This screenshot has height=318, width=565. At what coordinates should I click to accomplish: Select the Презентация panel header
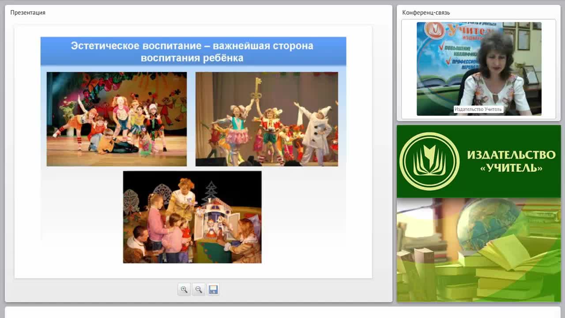click(28, 12)
